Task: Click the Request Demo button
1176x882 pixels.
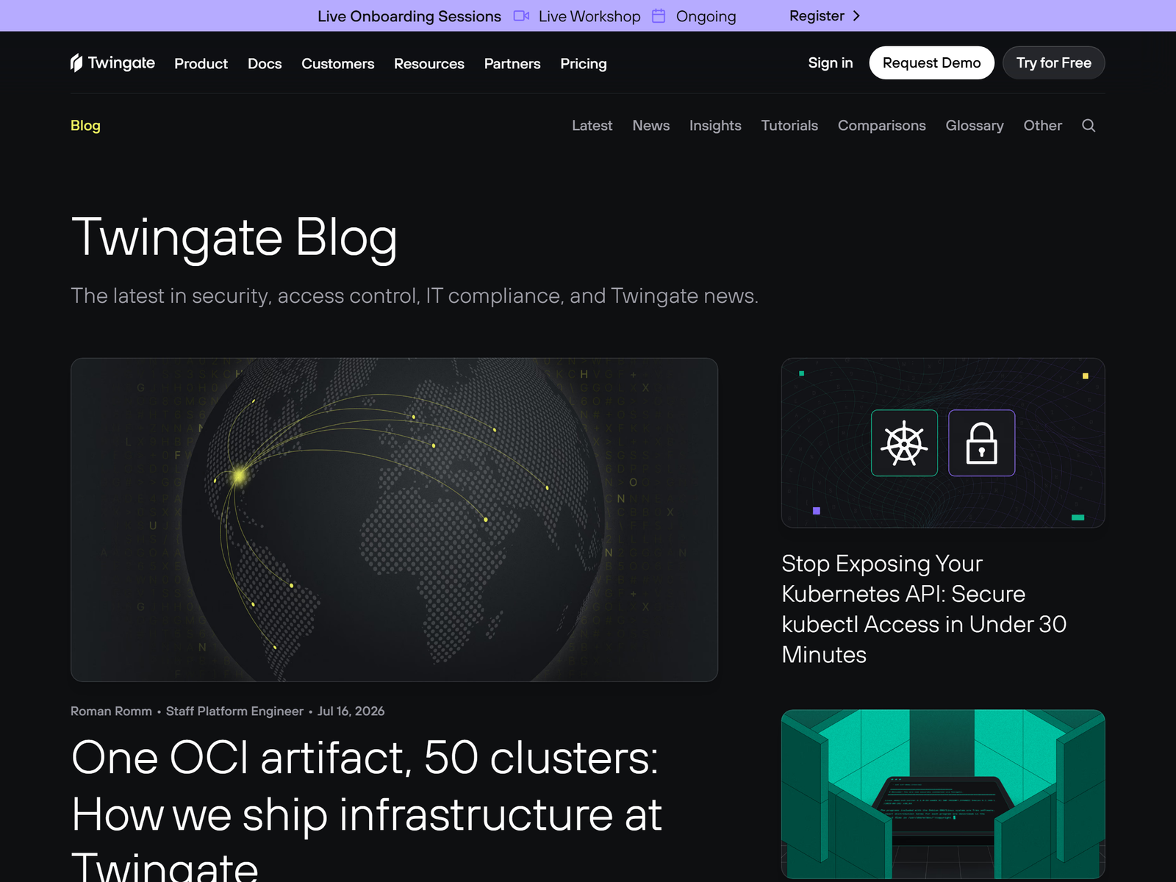Action: (931, 63)
